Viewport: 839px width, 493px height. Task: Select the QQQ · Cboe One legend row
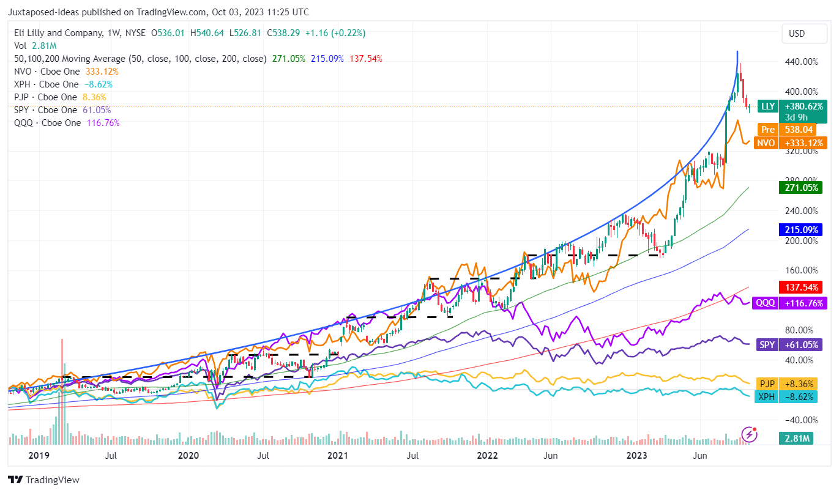coord(67,123)
